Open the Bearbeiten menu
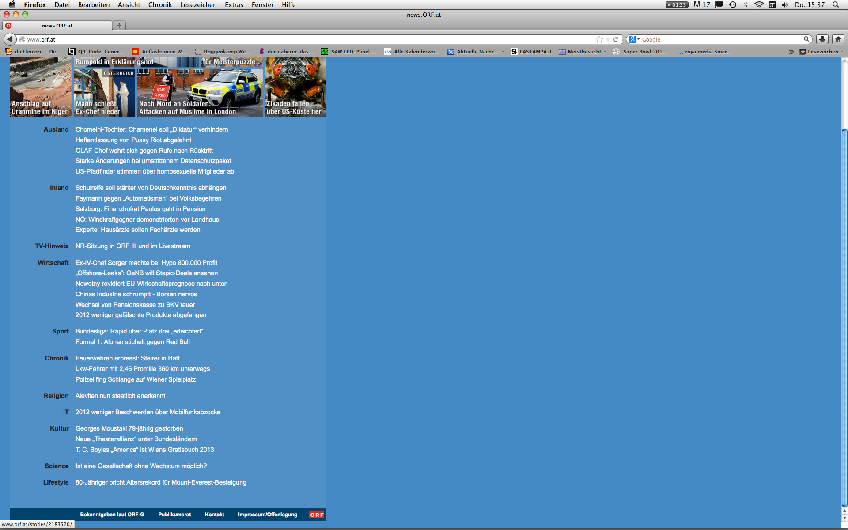 point(94,4)
